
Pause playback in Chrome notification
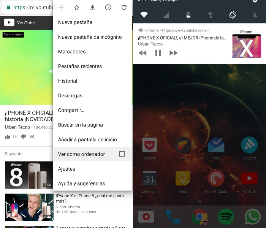158,53
